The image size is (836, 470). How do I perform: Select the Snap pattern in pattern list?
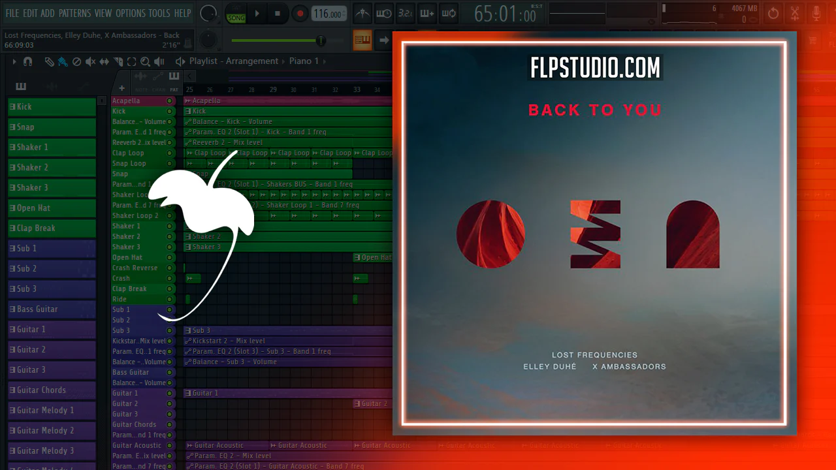pyautogui.click(x=52, y=127)
